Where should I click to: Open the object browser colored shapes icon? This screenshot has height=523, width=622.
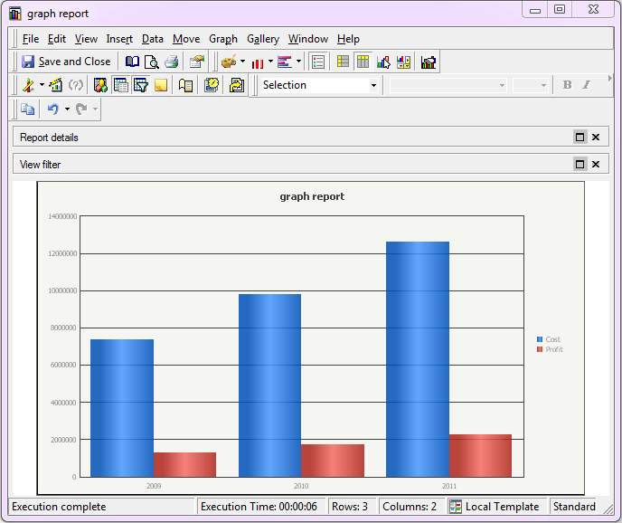100,85
